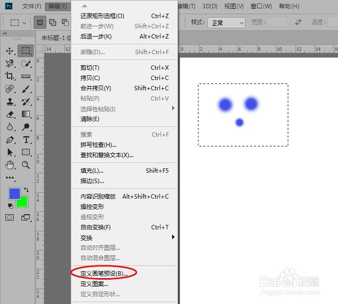Choose 自由变换(F) menu entry
The image size is (338, 304).
[124, 227]
